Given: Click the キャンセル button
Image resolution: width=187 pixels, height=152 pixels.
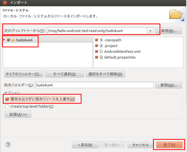Looking at the screenshot, I should coord(141,145).
